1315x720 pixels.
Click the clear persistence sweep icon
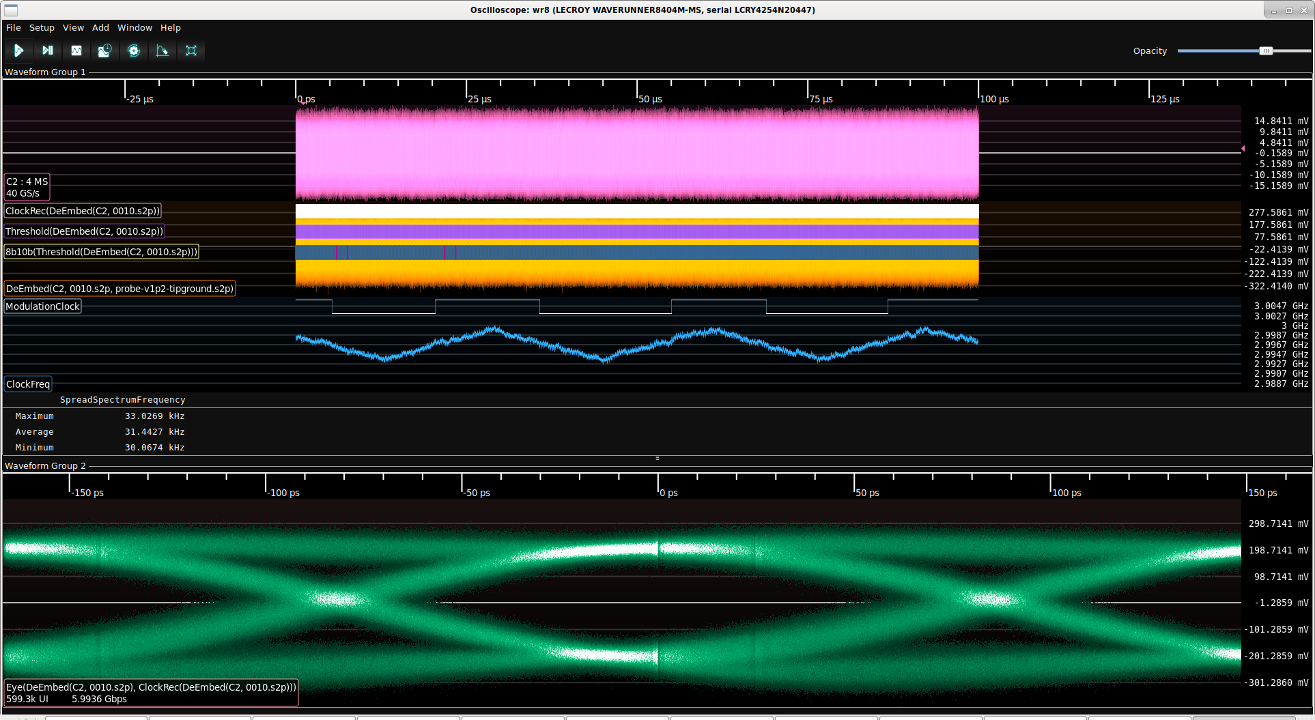coord(162,51)
